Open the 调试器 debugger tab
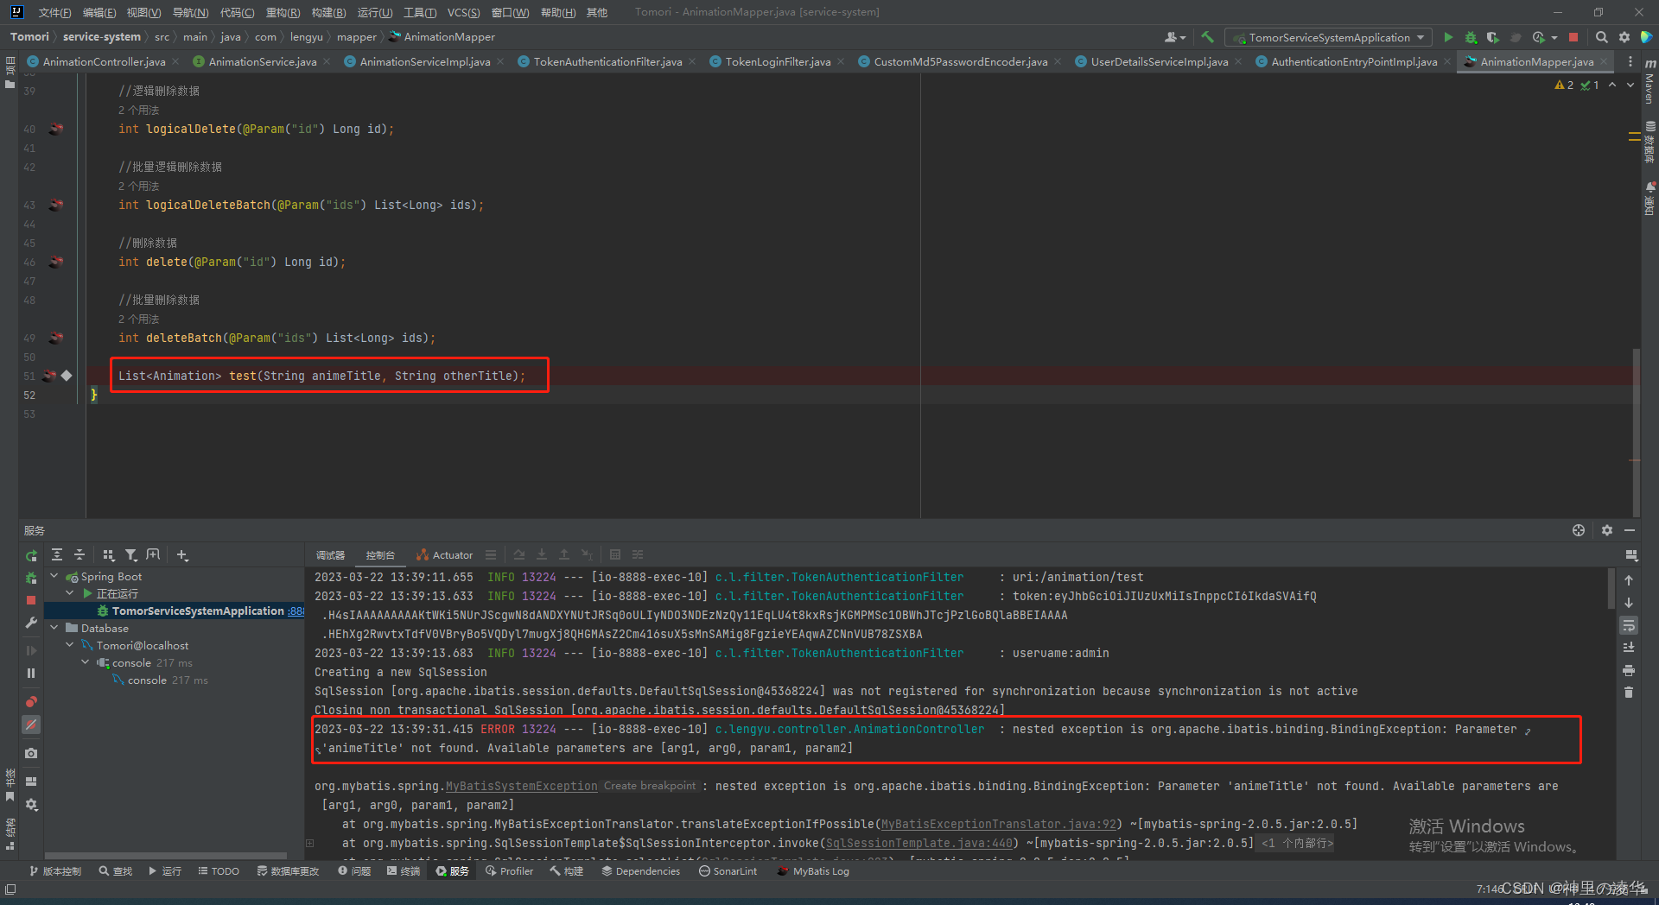 click(330, 555)
